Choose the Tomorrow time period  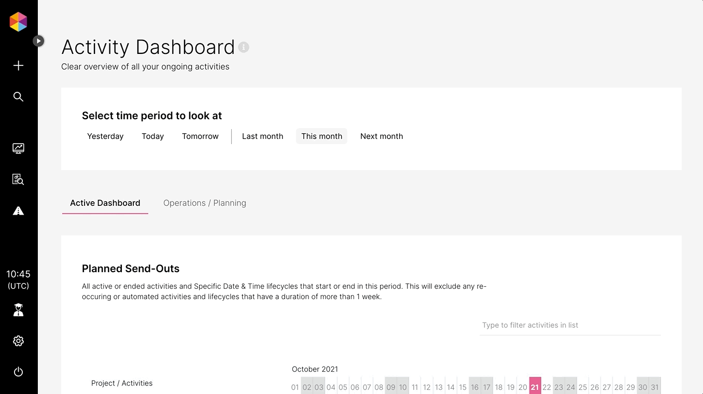pos(200,136)
